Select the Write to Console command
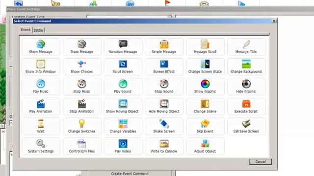 tap(164, 147)
